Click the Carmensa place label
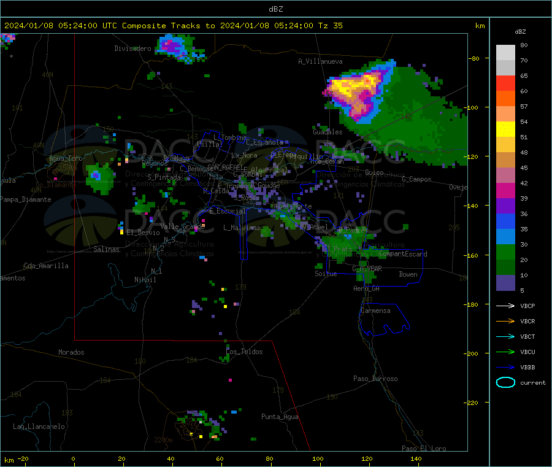 coord(375,311)
